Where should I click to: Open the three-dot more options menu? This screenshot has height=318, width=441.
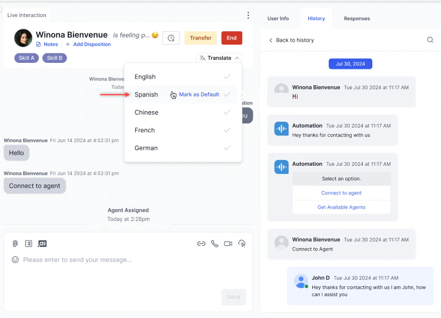pyautogui.click(x=248, y=15)
